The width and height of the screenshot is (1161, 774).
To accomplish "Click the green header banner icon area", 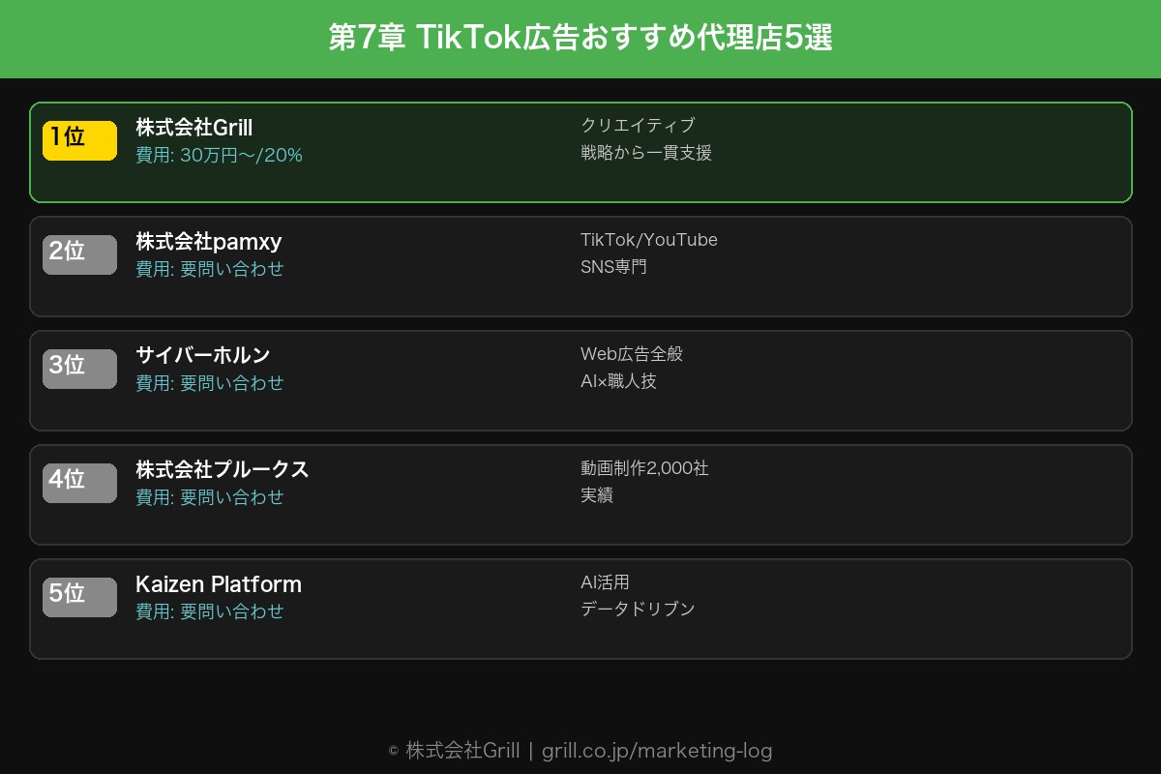I will pyautogui.click(x=580, y=39).
